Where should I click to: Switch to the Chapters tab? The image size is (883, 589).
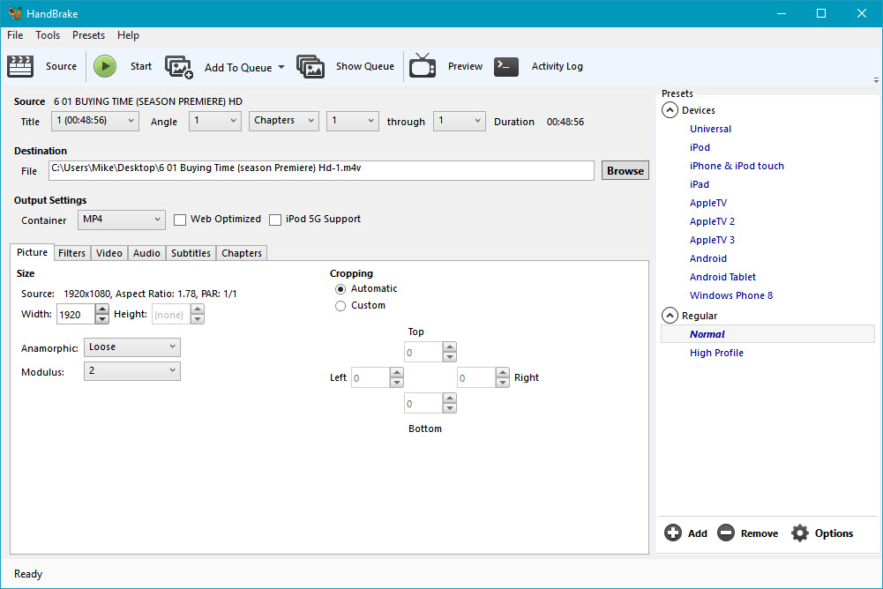click(x=242, y=253)
